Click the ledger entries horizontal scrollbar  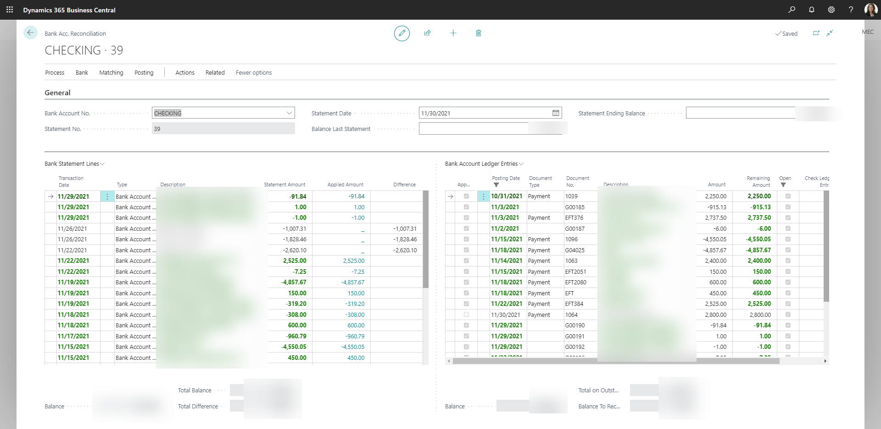pos(616,361)
